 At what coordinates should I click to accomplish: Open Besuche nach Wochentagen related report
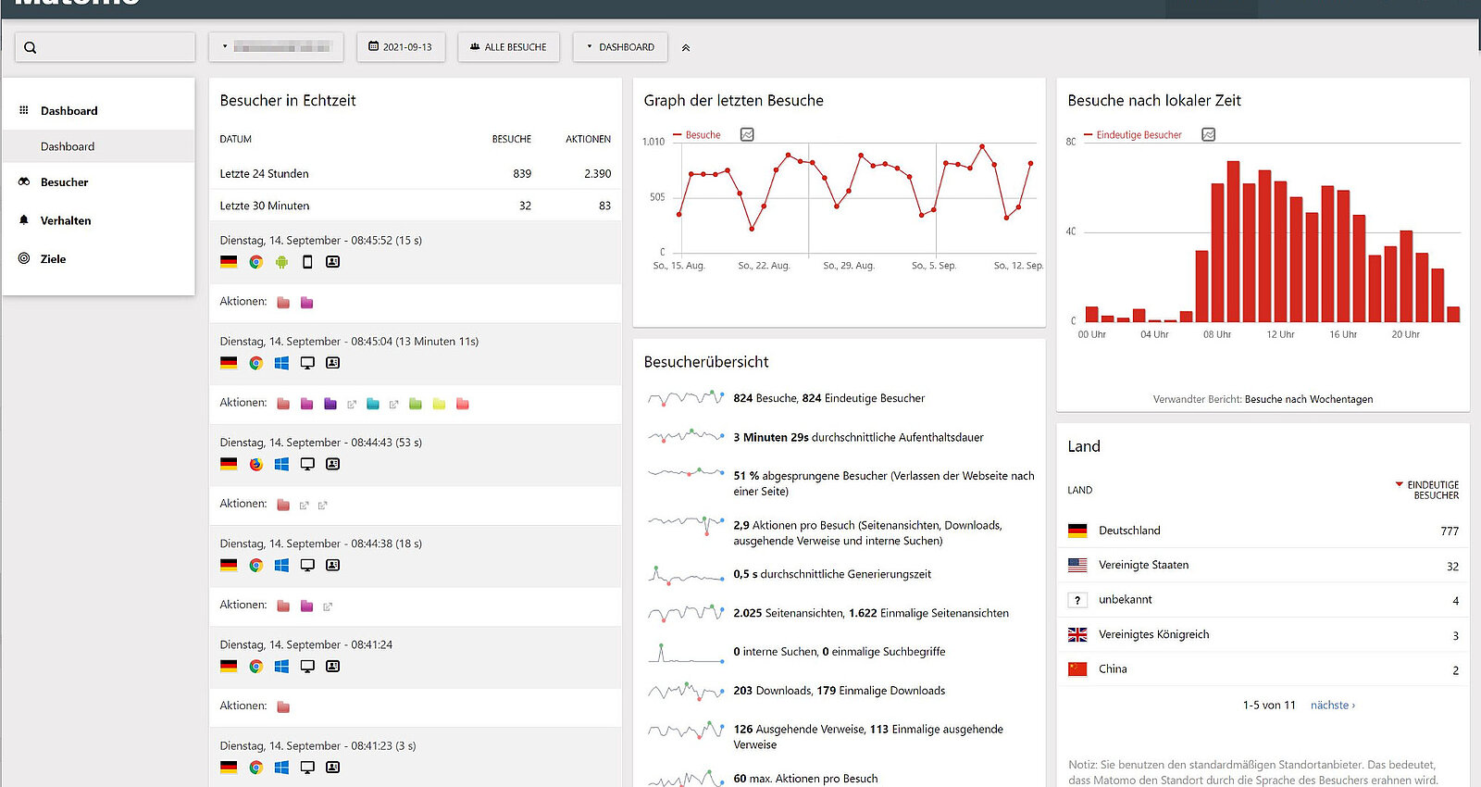[1308, 400]
